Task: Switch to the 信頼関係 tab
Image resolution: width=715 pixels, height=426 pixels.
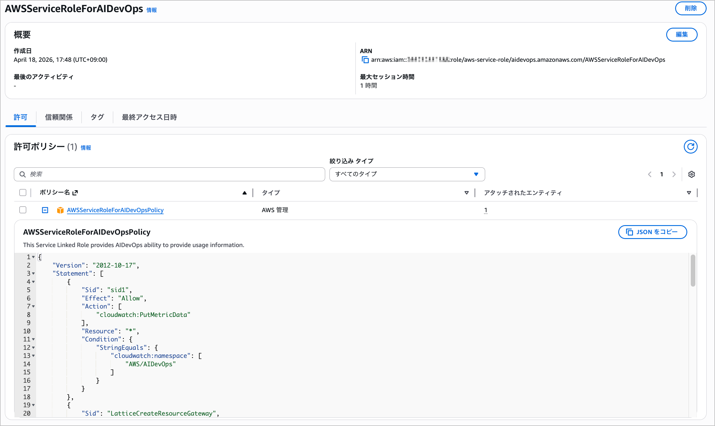Action: [x=59, y=117]
